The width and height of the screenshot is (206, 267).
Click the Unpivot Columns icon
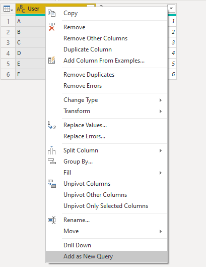[52, 184]
